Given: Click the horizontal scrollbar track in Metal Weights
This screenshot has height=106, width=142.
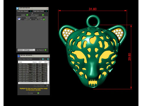Looking at the screenshot, I should 33,83.
